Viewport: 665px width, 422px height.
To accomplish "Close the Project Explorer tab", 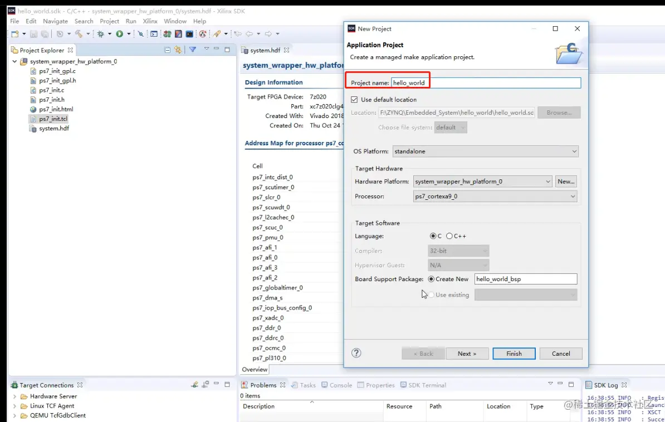I will pos(70,50).
